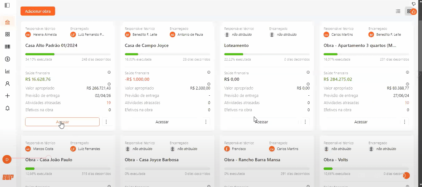Click Helena Almeida HA avatar
422x187 pixels.
point(28,34)
